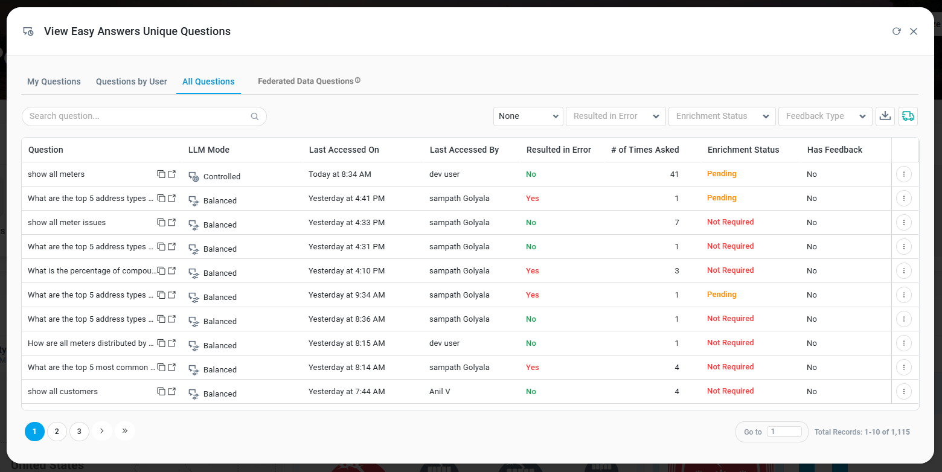
Task: Click the 'Anil V' cell
Action: pyautogui.click(x=440, y=391)
